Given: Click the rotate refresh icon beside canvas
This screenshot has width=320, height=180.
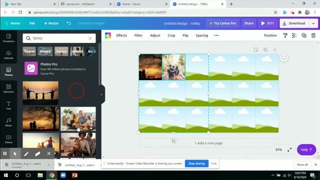Looking at the screenshot, I should pos(284,58).
